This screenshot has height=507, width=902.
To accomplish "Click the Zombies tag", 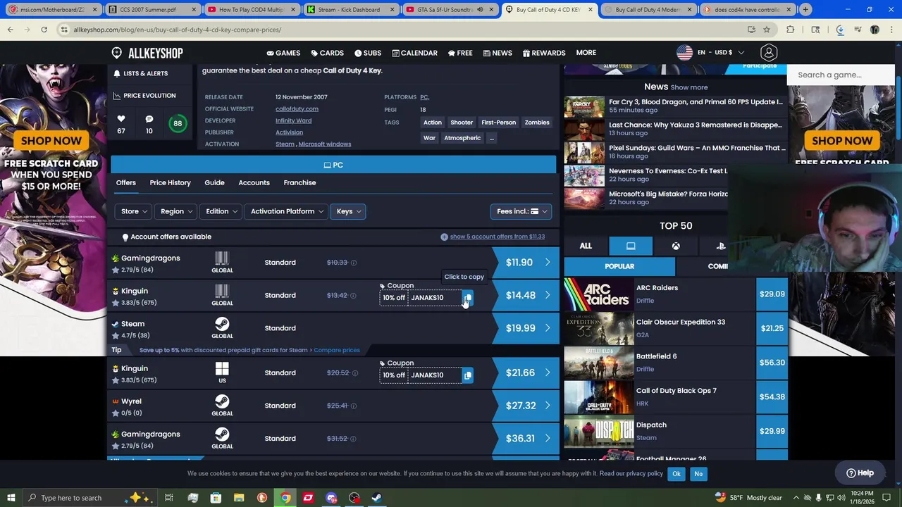I will pos(537,123).
